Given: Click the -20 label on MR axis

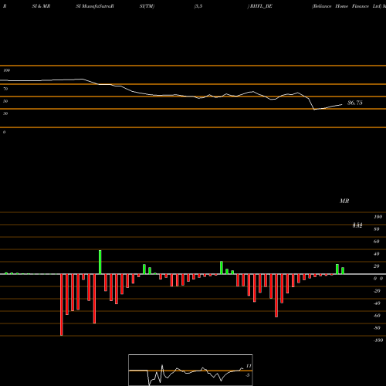Looking at the screenshot, I should tap(377, 291).
